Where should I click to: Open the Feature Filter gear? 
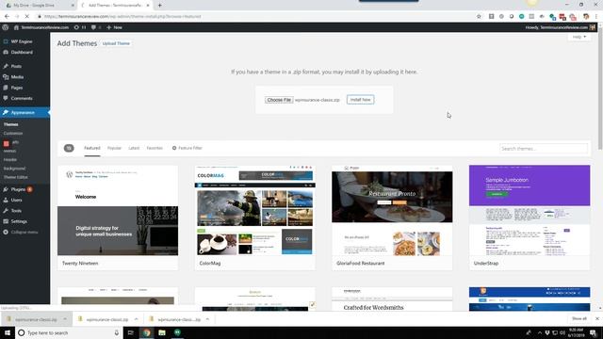tap(174, 148)
